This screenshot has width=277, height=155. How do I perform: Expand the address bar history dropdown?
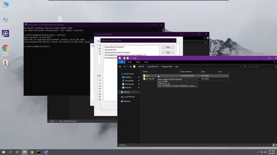pos(240,67)
